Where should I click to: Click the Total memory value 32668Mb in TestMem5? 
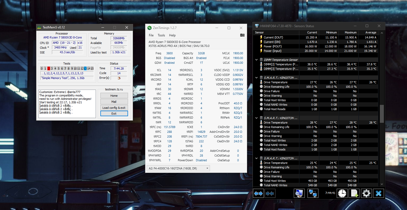(119, 38)
